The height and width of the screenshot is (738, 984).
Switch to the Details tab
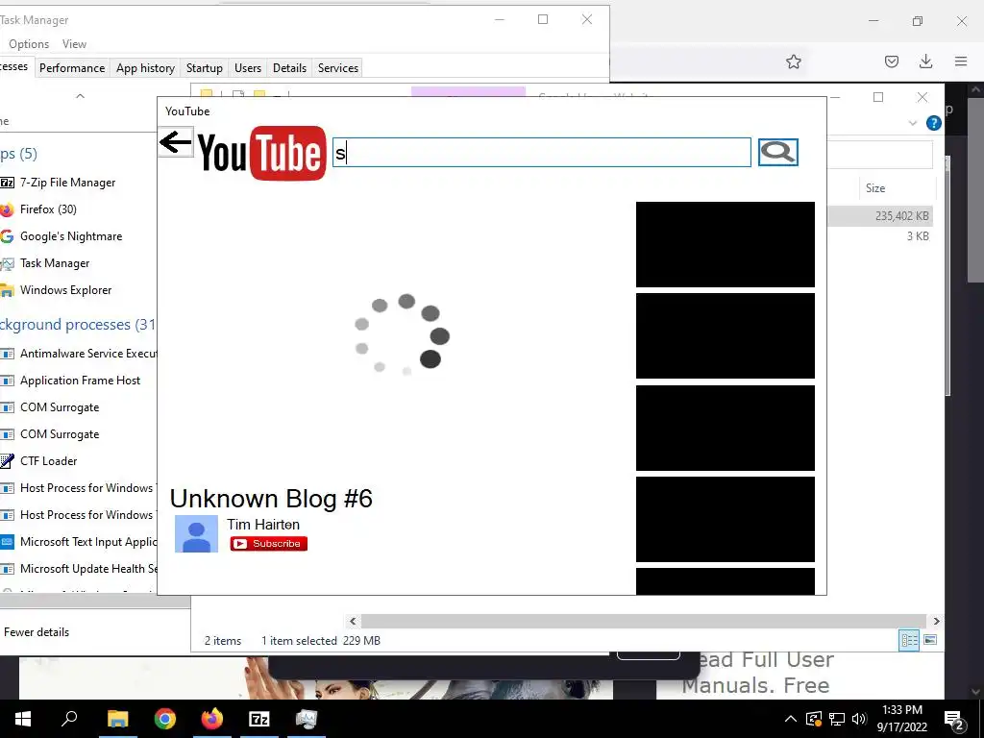pyautogui.click(x=290, y=68)
